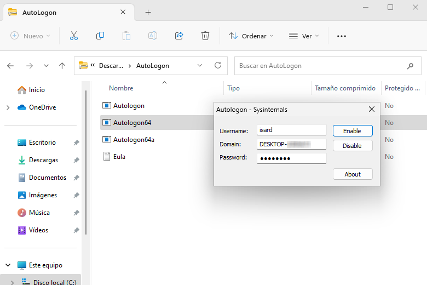This screenshot has width=427, height=285.
Task: Click the Delete trash icon
Action: coord(205,36)
